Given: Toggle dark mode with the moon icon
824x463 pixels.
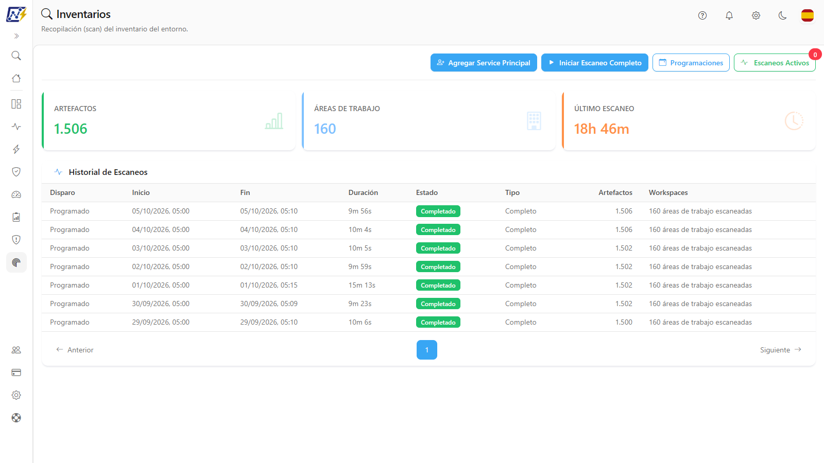Looking at the screenshot, I should (783, 15).
